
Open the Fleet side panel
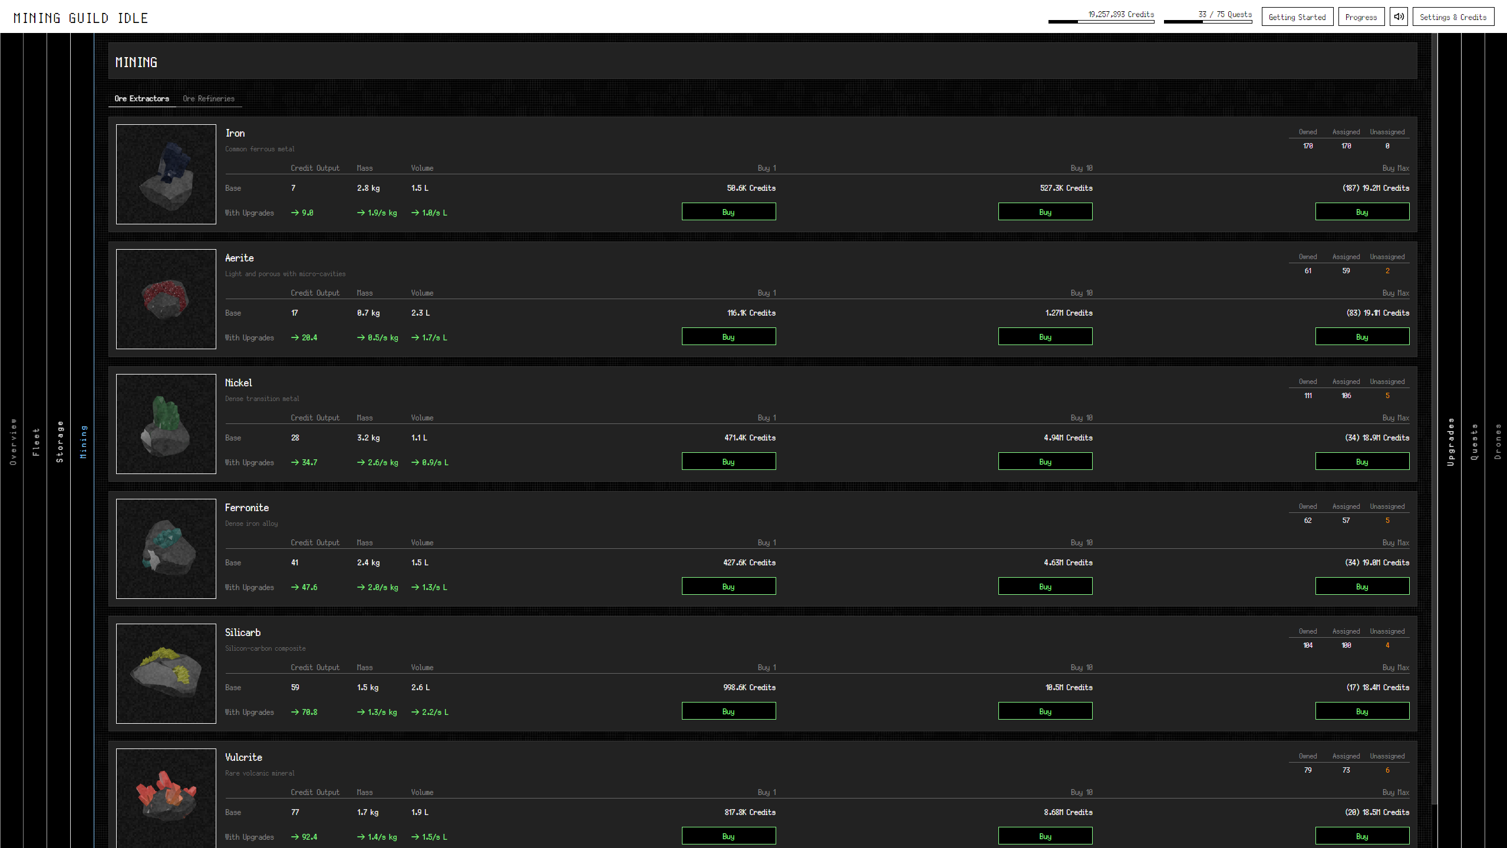(x=35, y=440)
